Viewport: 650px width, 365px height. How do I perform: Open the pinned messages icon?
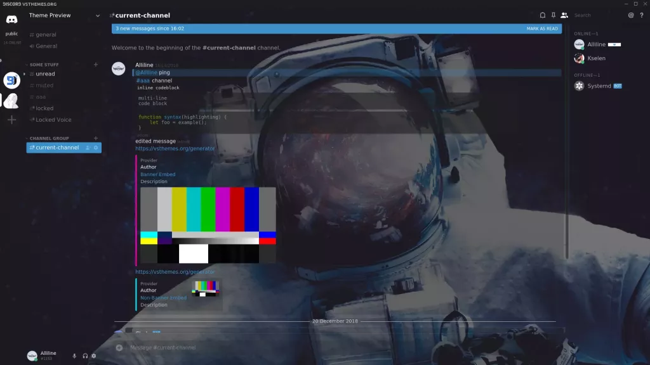552,15
